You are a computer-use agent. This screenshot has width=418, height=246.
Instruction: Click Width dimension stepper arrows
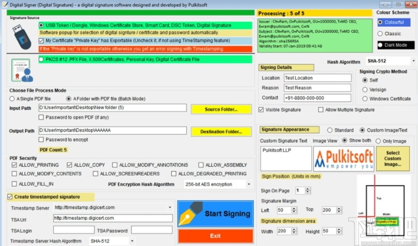pyautogui.click(x=294, y=231)
